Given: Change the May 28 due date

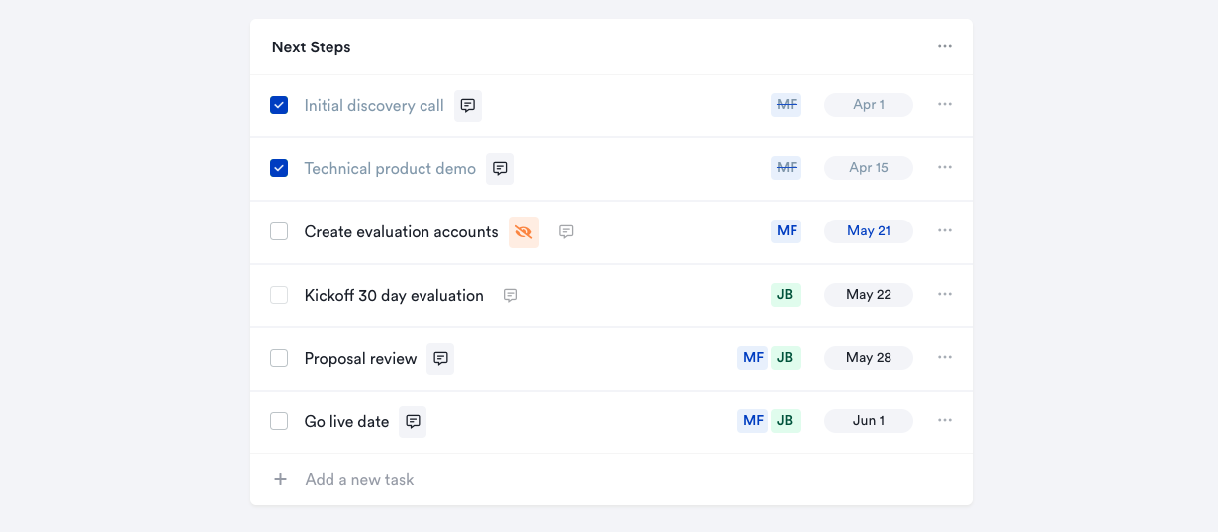Looking at the screenshot, I should point(869,358).
